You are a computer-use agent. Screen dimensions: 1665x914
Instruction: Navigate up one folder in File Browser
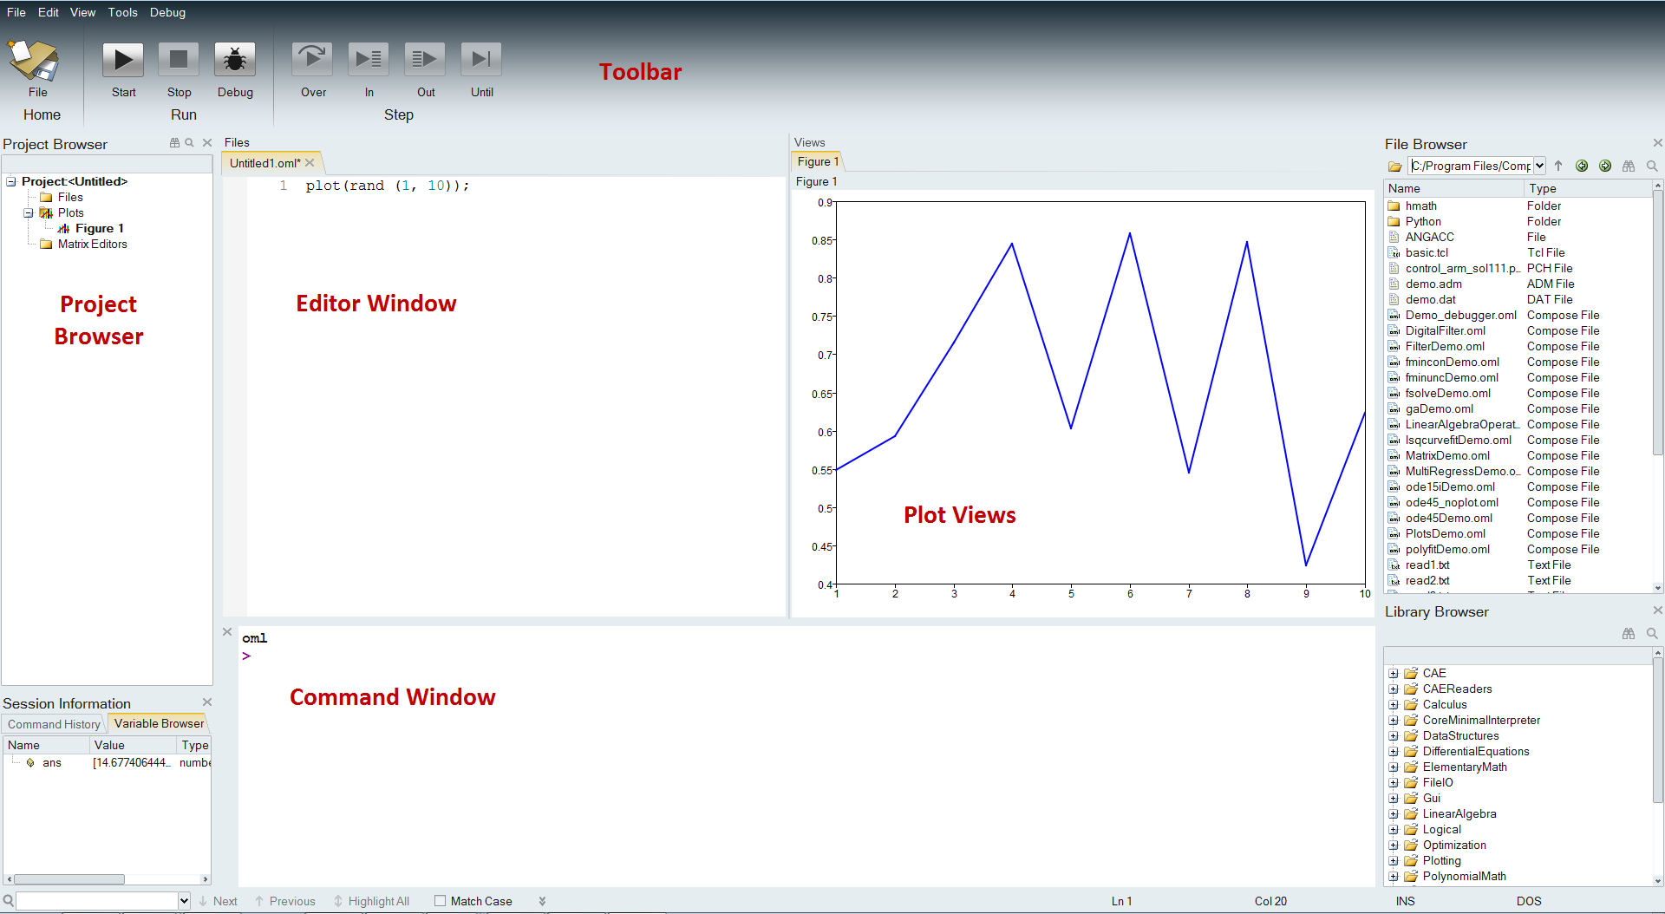pyautogui.click(x=1558, y=166)
